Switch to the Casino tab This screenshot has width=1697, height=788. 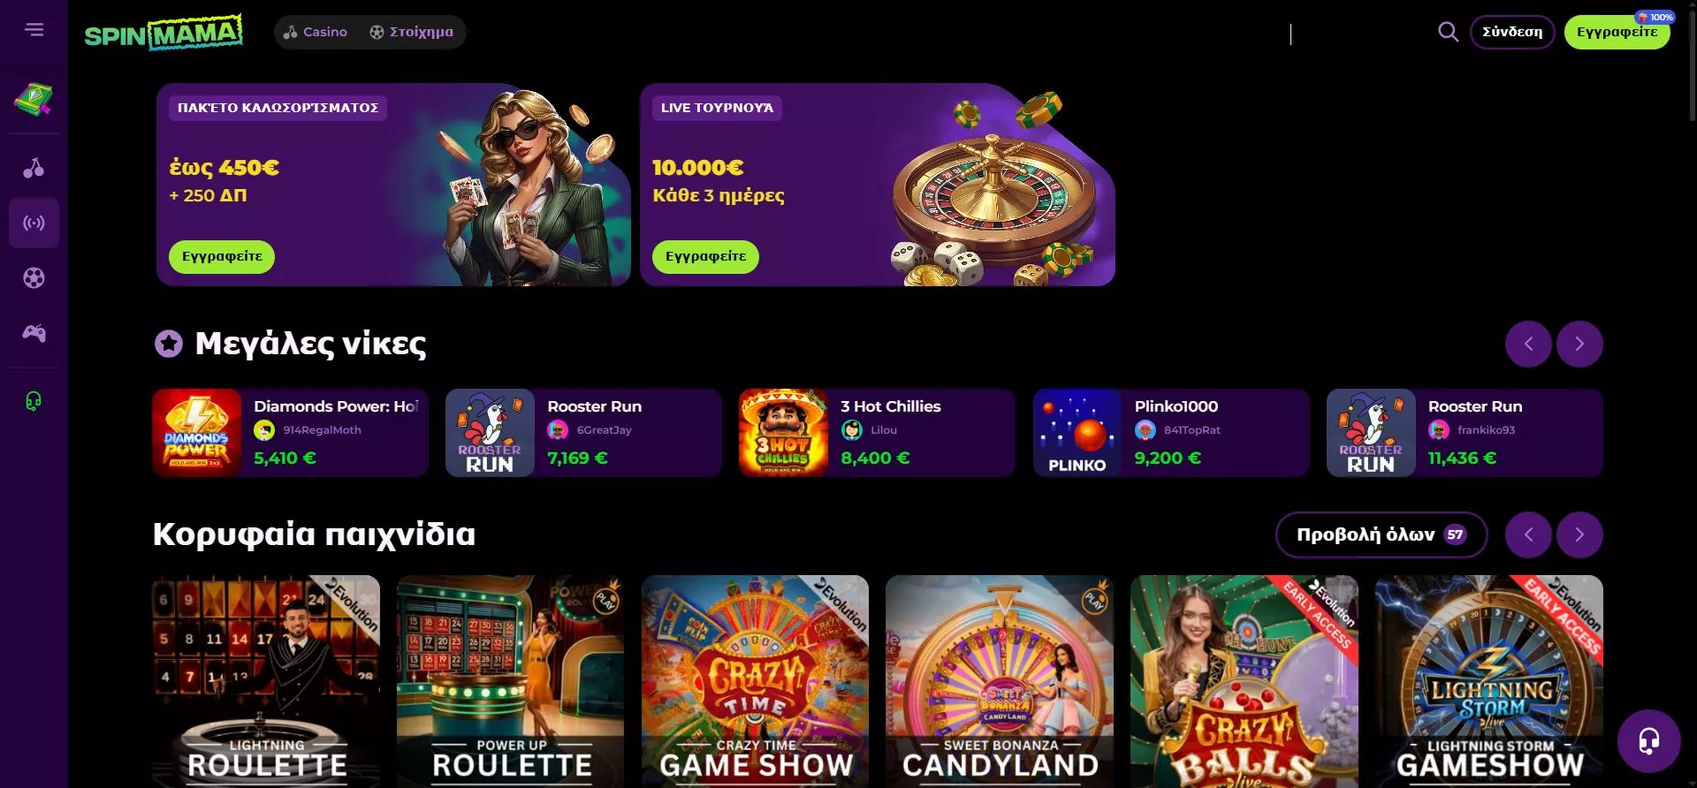pos(316,32)
